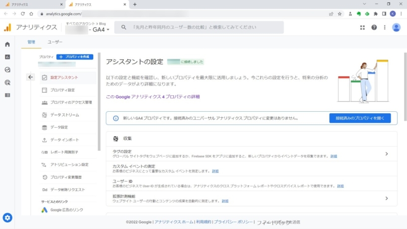Expand the 拡張計測機能 row chevron
This screenshot has width=407, height=229.
coord(386,198)
